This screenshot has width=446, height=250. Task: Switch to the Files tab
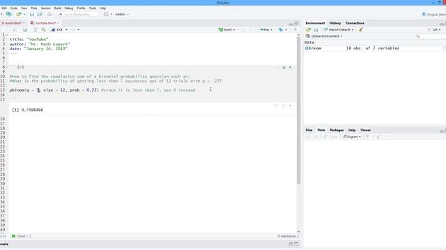pos(309,130)
